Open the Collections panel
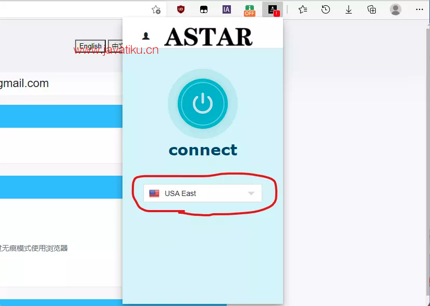 [x=372, y=9]
